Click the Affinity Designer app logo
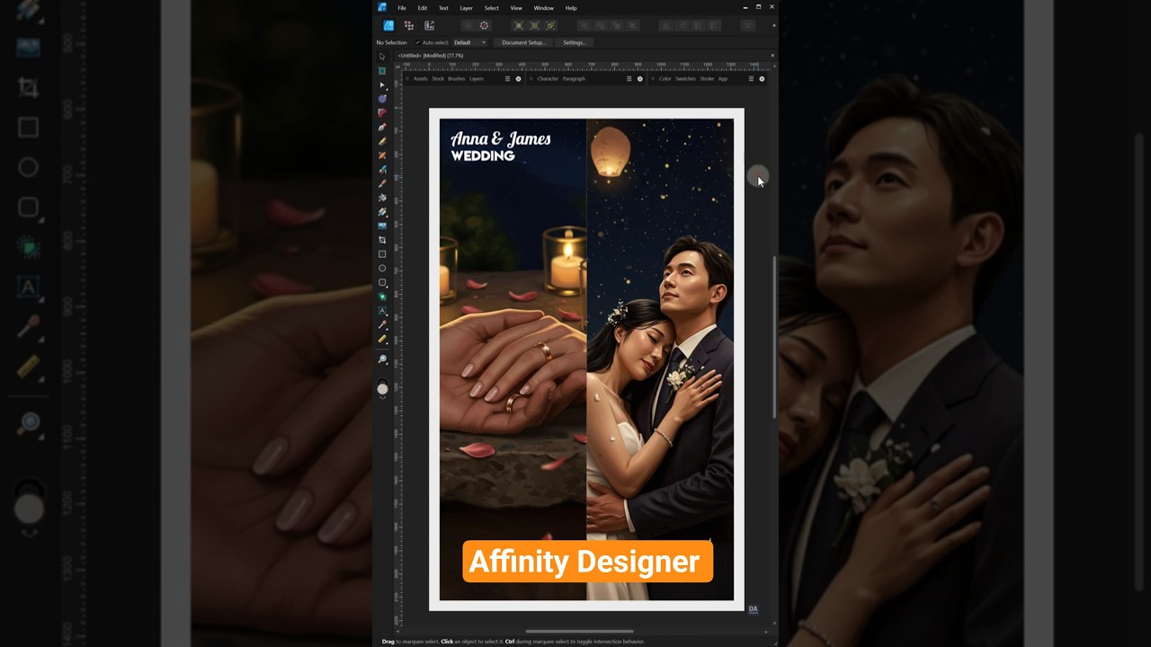This screenshot has height=647, width=1151. coord(382,7)
